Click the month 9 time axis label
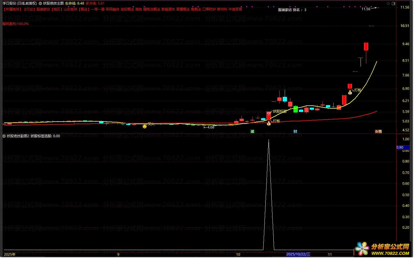 [x=118, y=255]
